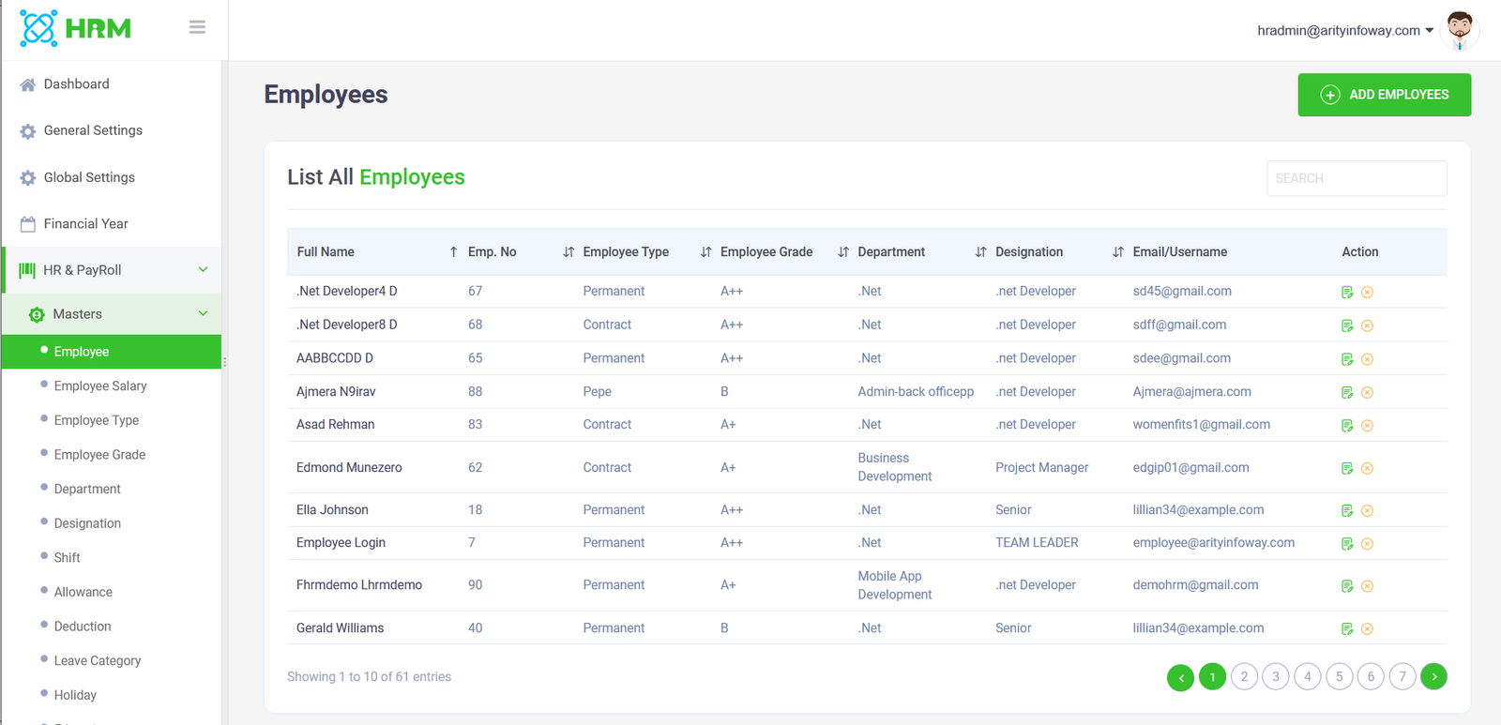
Task: Click the edit icon for Ajmera N9irav
Action: (x=1347, y=392)
